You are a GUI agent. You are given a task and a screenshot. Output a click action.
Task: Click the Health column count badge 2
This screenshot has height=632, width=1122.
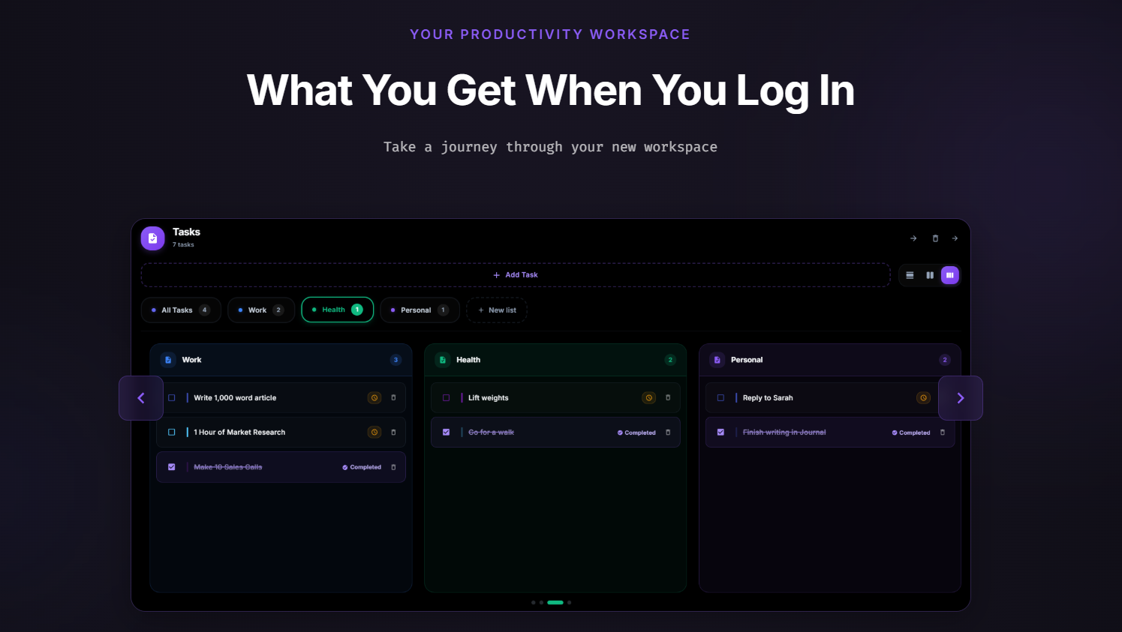point(671,360)
